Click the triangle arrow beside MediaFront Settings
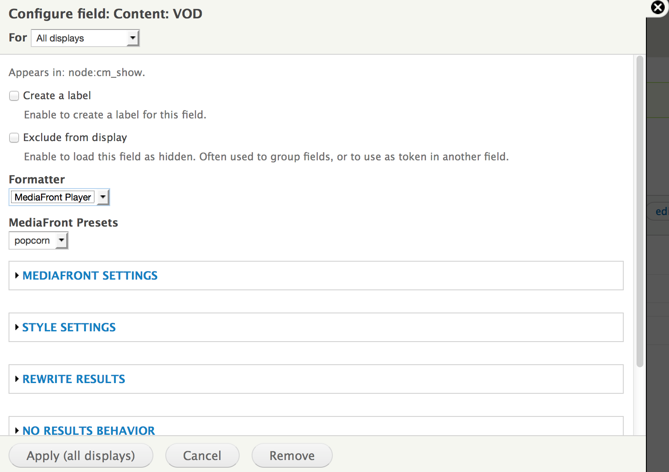The width and height of the screenshot is (669, 472). click(17, 276)
